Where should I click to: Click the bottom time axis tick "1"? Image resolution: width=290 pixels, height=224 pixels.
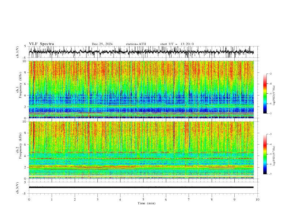pyautogui.click(x=52, y=199)
